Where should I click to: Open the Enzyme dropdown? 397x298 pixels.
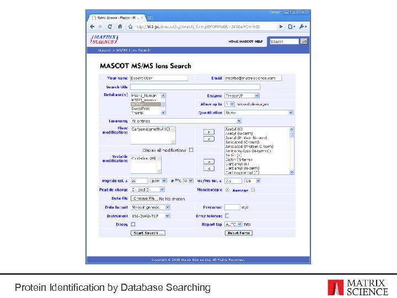click(242, 95)
